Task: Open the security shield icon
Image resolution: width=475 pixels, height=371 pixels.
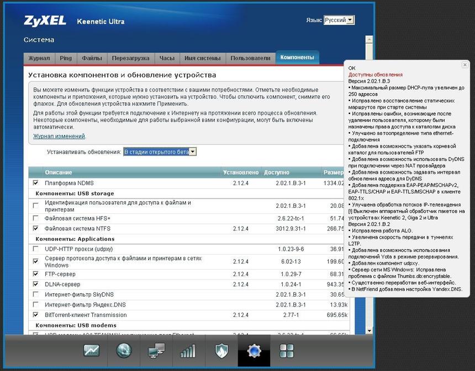Action: pos(221,351)
